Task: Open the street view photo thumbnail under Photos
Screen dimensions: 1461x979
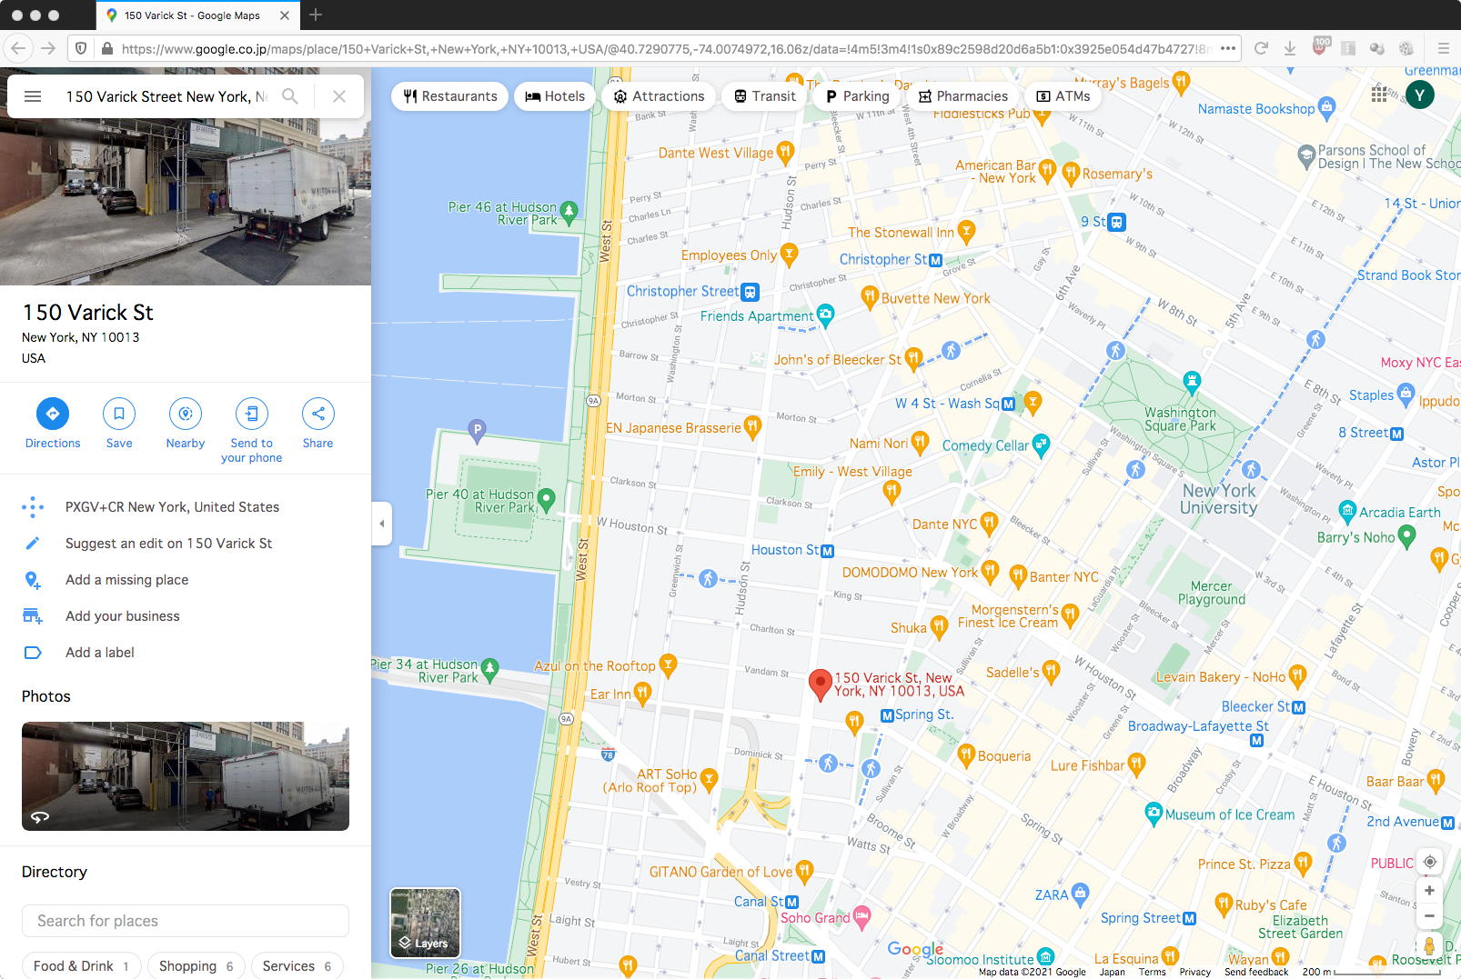Action: [186, 776]
